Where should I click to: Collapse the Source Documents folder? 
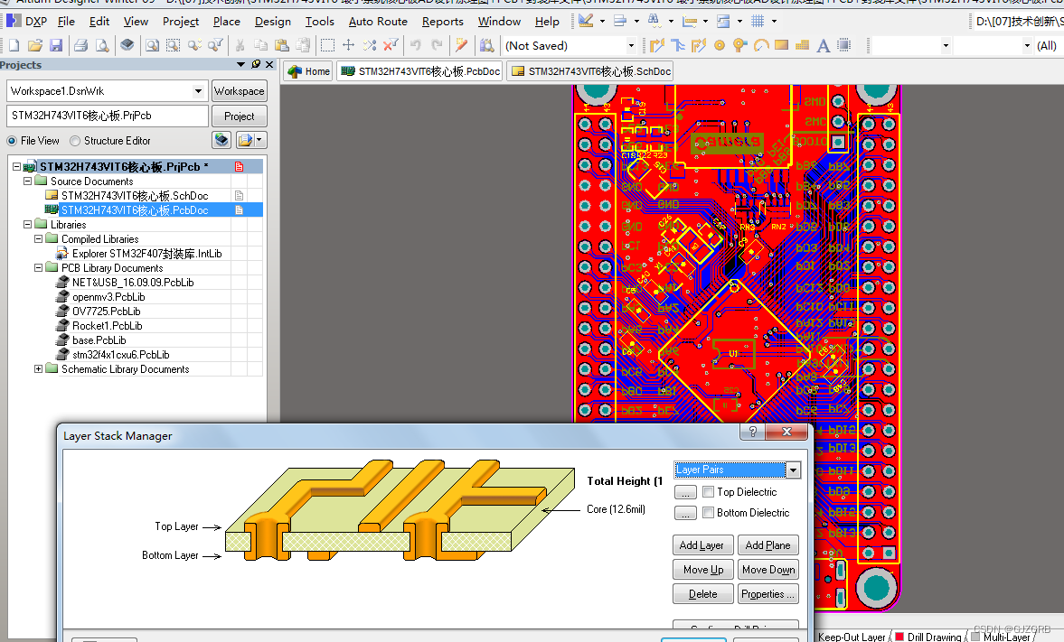(28, 181)
